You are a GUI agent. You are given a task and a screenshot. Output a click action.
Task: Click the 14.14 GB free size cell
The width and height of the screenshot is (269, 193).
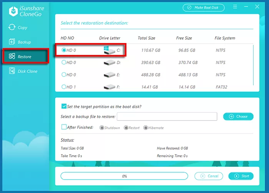tap(187, 87)
